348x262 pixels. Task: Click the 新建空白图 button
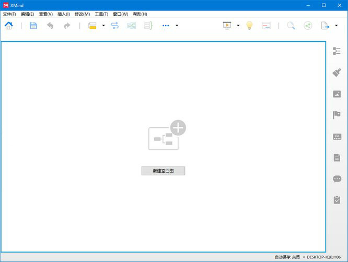(x=163, y=171)
